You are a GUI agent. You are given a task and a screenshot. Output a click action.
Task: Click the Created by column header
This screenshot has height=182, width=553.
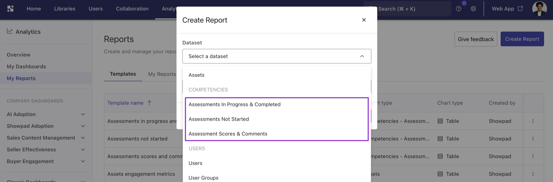point(502,103)
